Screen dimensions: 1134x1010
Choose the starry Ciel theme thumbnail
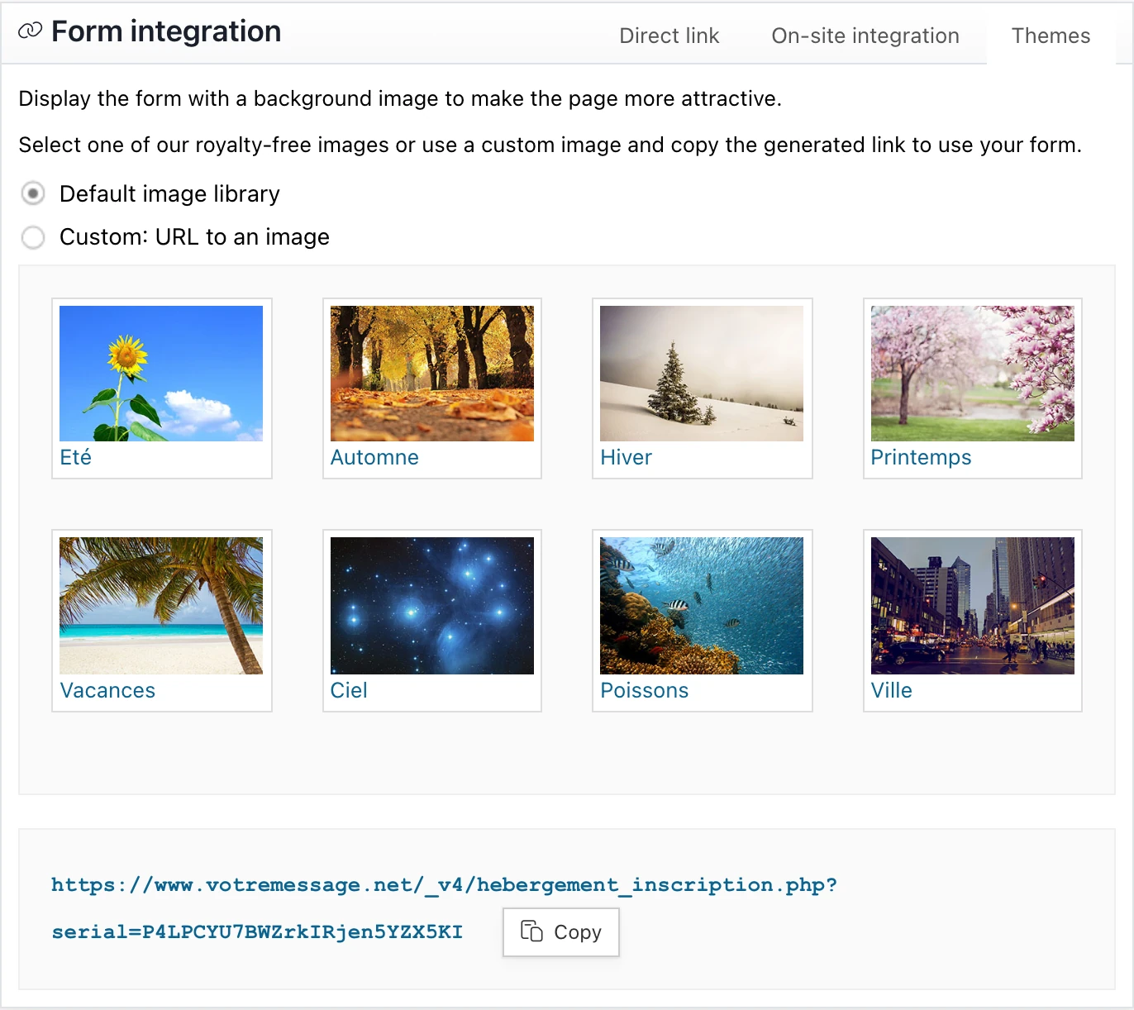(x=431, y=606)
